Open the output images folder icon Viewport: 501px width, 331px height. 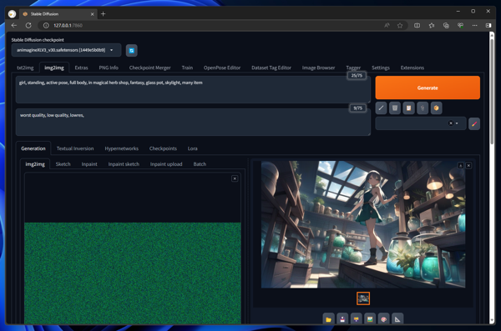click(328, 318)
